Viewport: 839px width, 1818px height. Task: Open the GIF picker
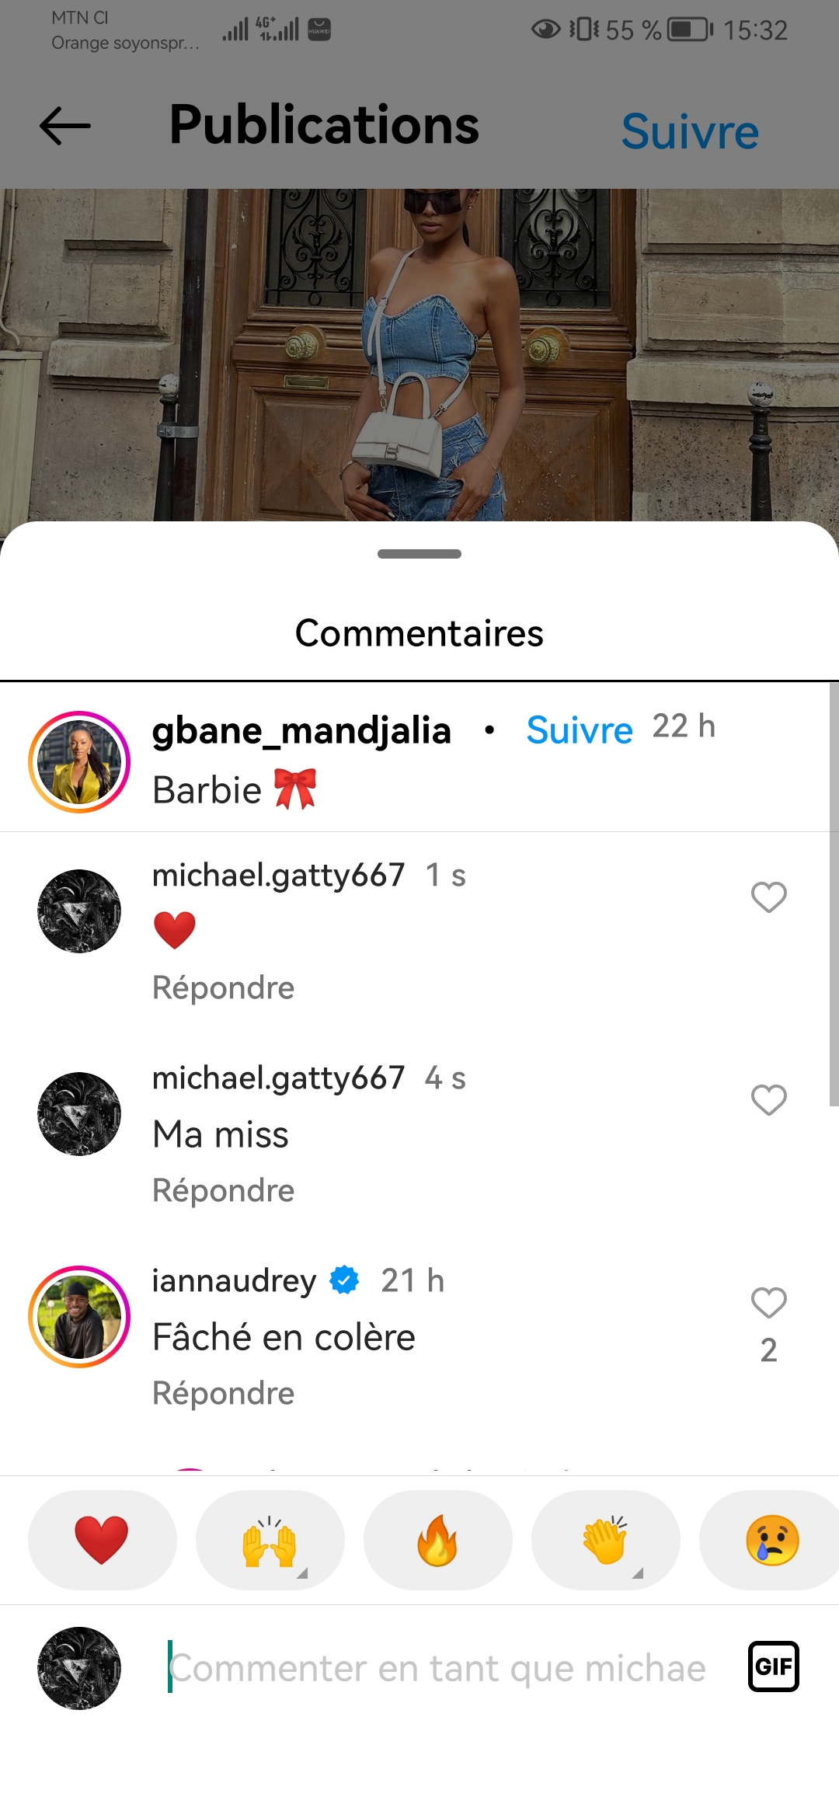pos(774,1666)
